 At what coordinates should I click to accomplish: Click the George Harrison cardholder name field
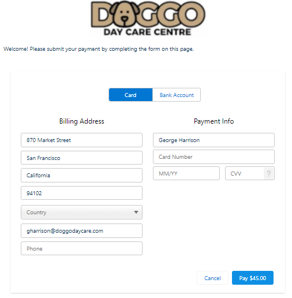tap(214, 140)
